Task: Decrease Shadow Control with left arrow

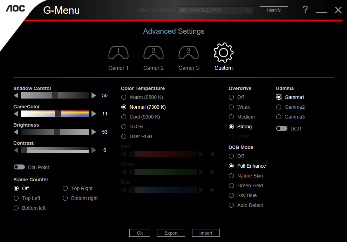Action: coord(16,95)
